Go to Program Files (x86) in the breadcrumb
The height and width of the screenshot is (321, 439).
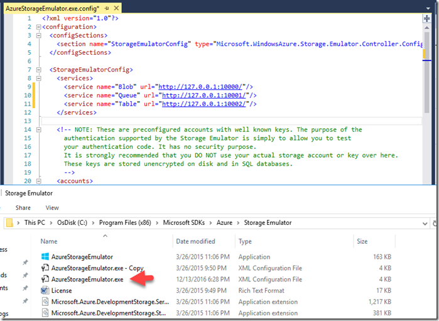click(x=125, y=222)
